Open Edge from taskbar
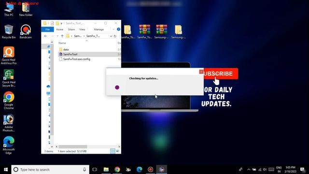The width and height of the screenshot is (309, 174). click(x=140, y=170)
